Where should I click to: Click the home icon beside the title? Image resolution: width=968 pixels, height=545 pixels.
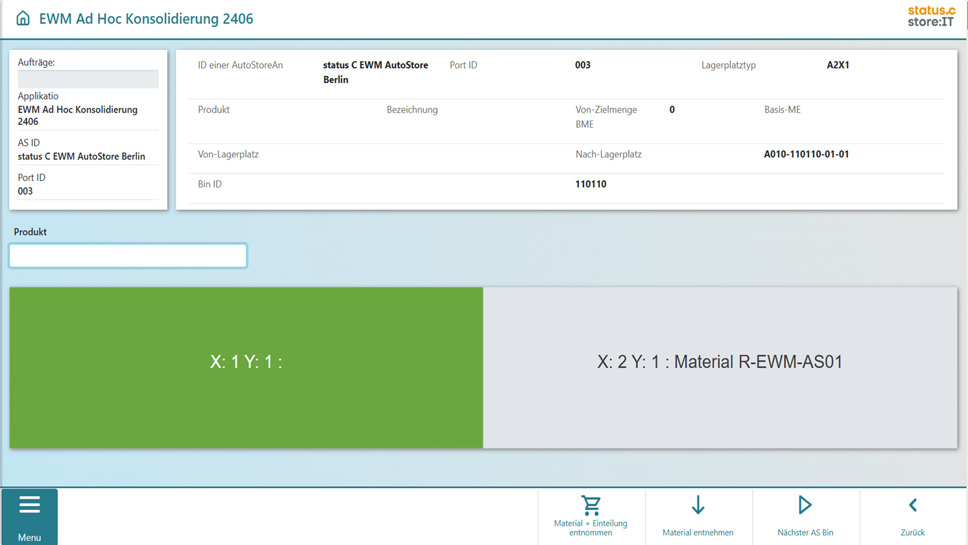coord(23,18)
